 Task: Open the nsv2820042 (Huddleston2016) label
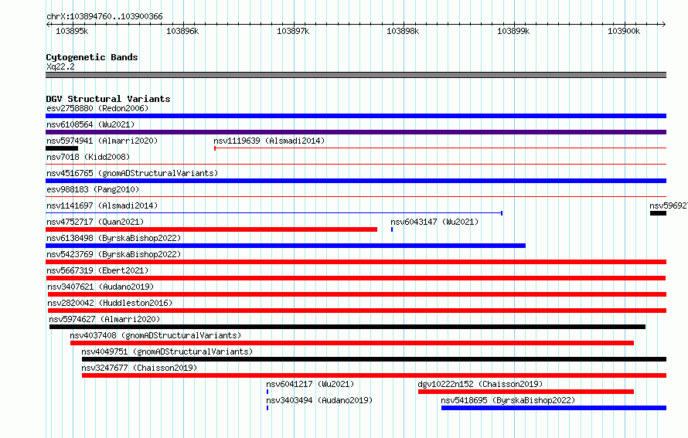110,303
